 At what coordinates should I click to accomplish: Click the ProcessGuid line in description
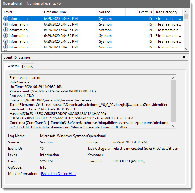(53, 91)
